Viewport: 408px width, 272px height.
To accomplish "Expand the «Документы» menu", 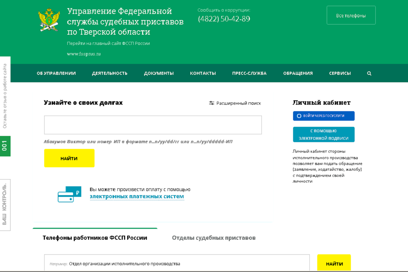I will click(x=158, y=73).
